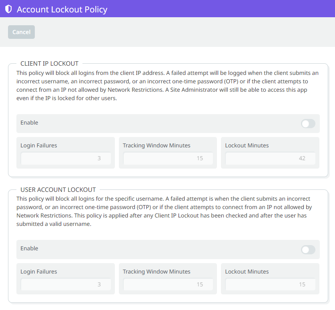Click the field showing the value 42
This screenshot has height=310, width=335.
[x=270, y=159]
